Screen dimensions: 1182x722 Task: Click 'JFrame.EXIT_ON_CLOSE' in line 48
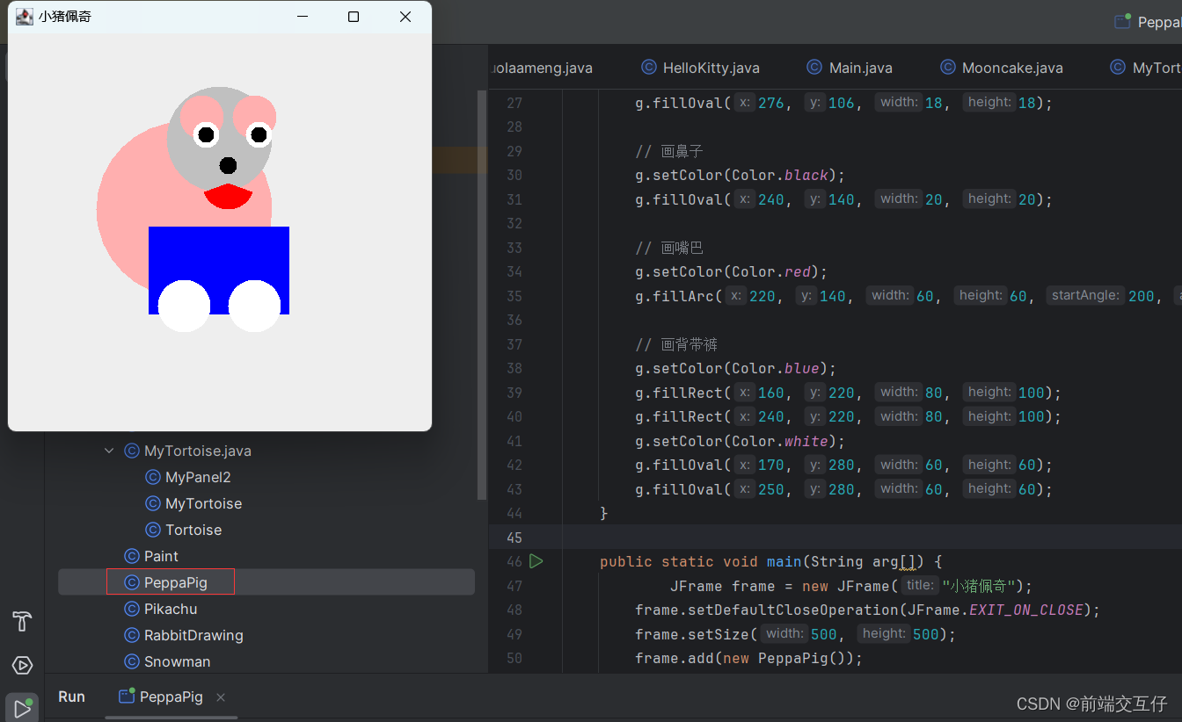point(999,610)
